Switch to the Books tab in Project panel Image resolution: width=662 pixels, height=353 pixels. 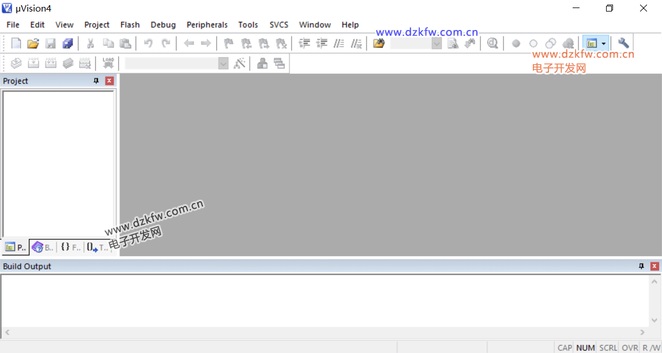pyautogui.click(x=43, y=247)
